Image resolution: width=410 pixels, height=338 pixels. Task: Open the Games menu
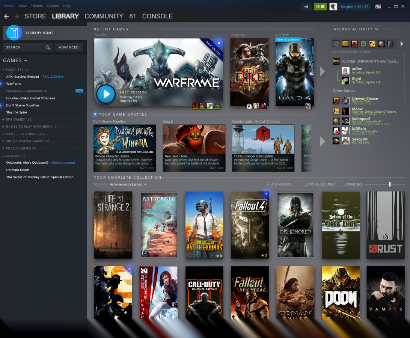53,6
